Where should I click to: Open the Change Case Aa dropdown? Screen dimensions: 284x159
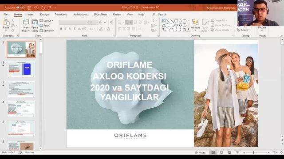[92, 29]
